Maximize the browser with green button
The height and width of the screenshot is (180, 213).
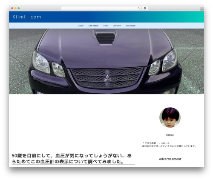point(19,9)
